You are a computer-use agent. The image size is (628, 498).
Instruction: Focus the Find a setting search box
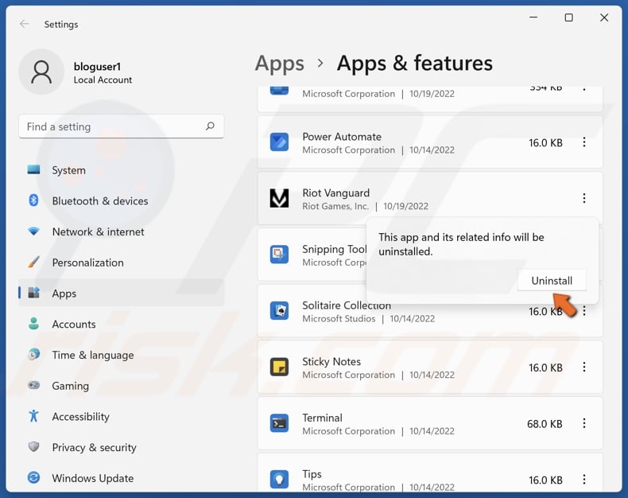click(x=111, y=126)
